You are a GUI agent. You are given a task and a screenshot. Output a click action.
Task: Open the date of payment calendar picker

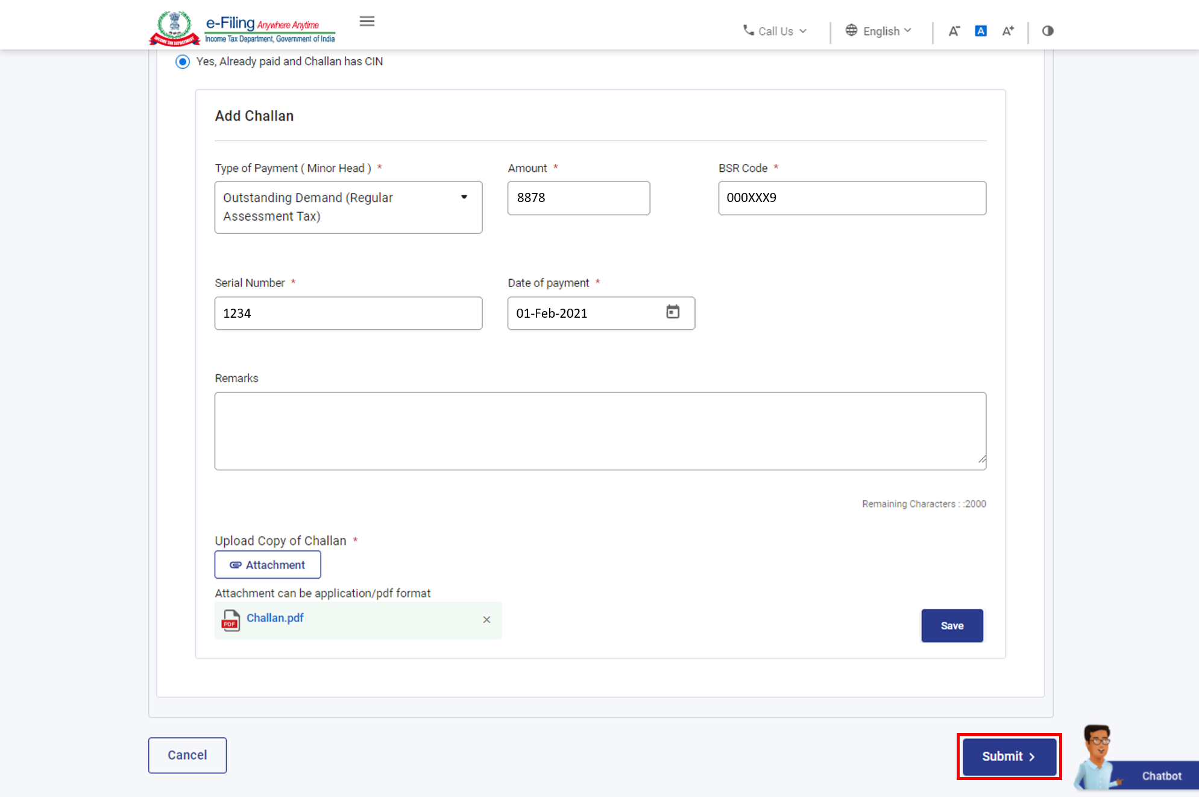tap(673, 312)
